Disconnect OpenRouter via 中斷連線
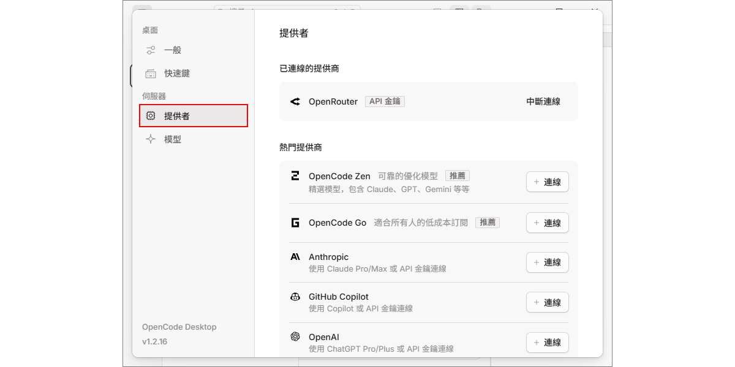The image size is (735, 367). point(543,102)
